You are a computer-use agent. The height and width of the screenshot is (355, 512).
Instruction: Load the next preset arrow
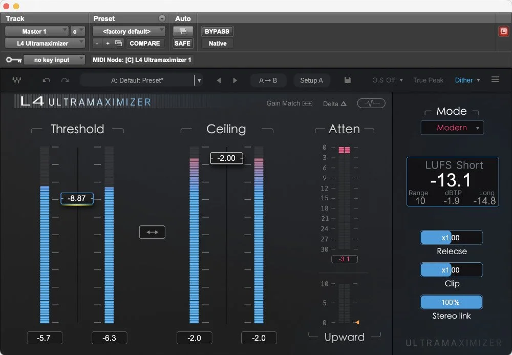(x=235, y=80)
